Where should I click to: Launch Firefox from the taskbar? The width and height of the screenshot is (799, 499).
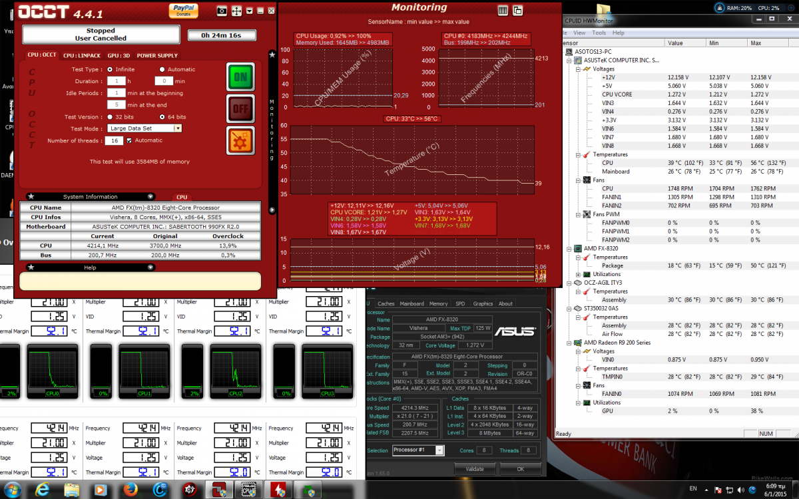pyautogui.click(x=131, y=490)
